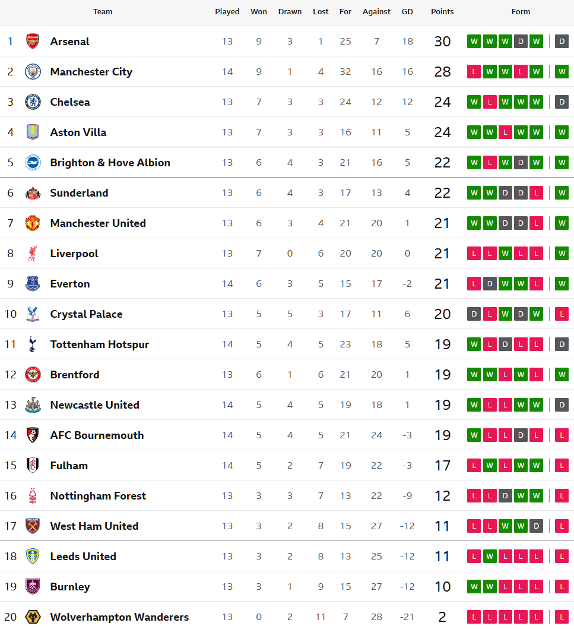This screenshot has width=574, height=629.
Task: Click the Brentford club crest
Action: pos(33,375)
